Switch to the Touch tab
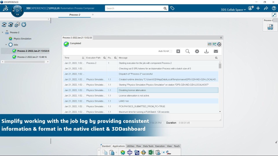 pyautogui.click(x=177, y=146)
